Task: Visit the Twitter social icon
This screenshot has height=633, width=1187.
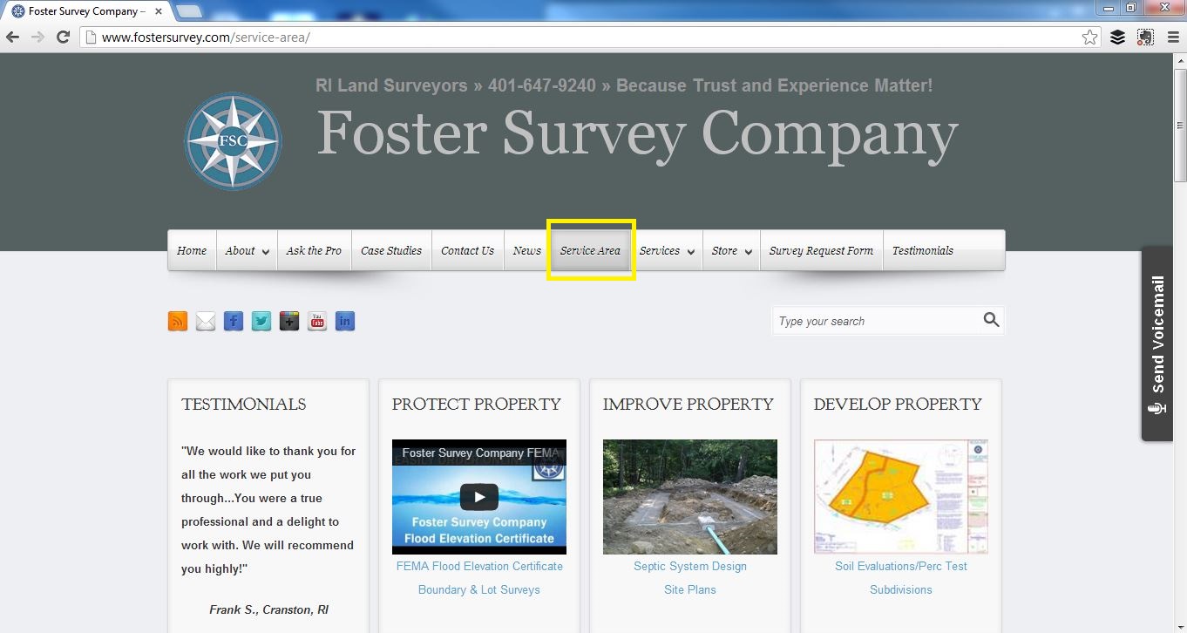Action: click(261, 321)
